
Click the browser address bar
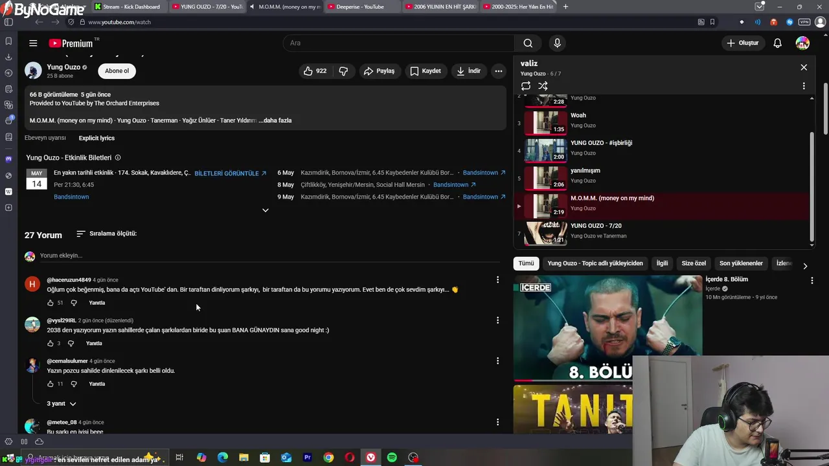click(x=389, y=22)
